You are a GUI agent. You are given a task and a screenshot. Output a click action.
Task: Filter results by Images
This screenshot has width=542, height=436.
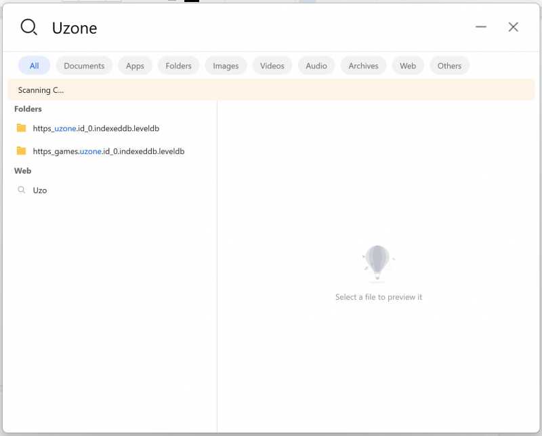(226, 66)
